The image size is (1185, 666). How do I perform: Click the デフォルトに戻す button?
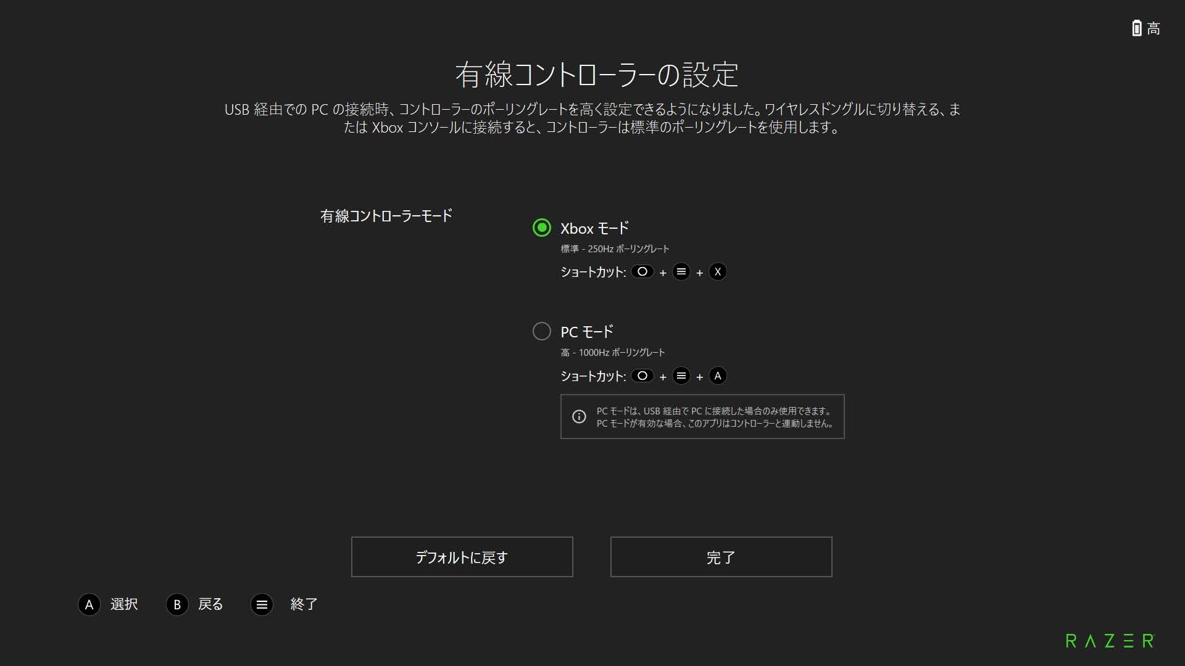[x=462, y=557]
